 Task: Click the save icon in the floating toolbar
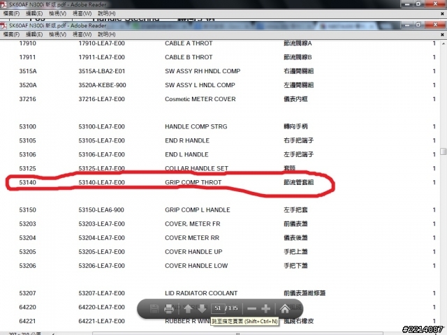(x=154, y=308)
